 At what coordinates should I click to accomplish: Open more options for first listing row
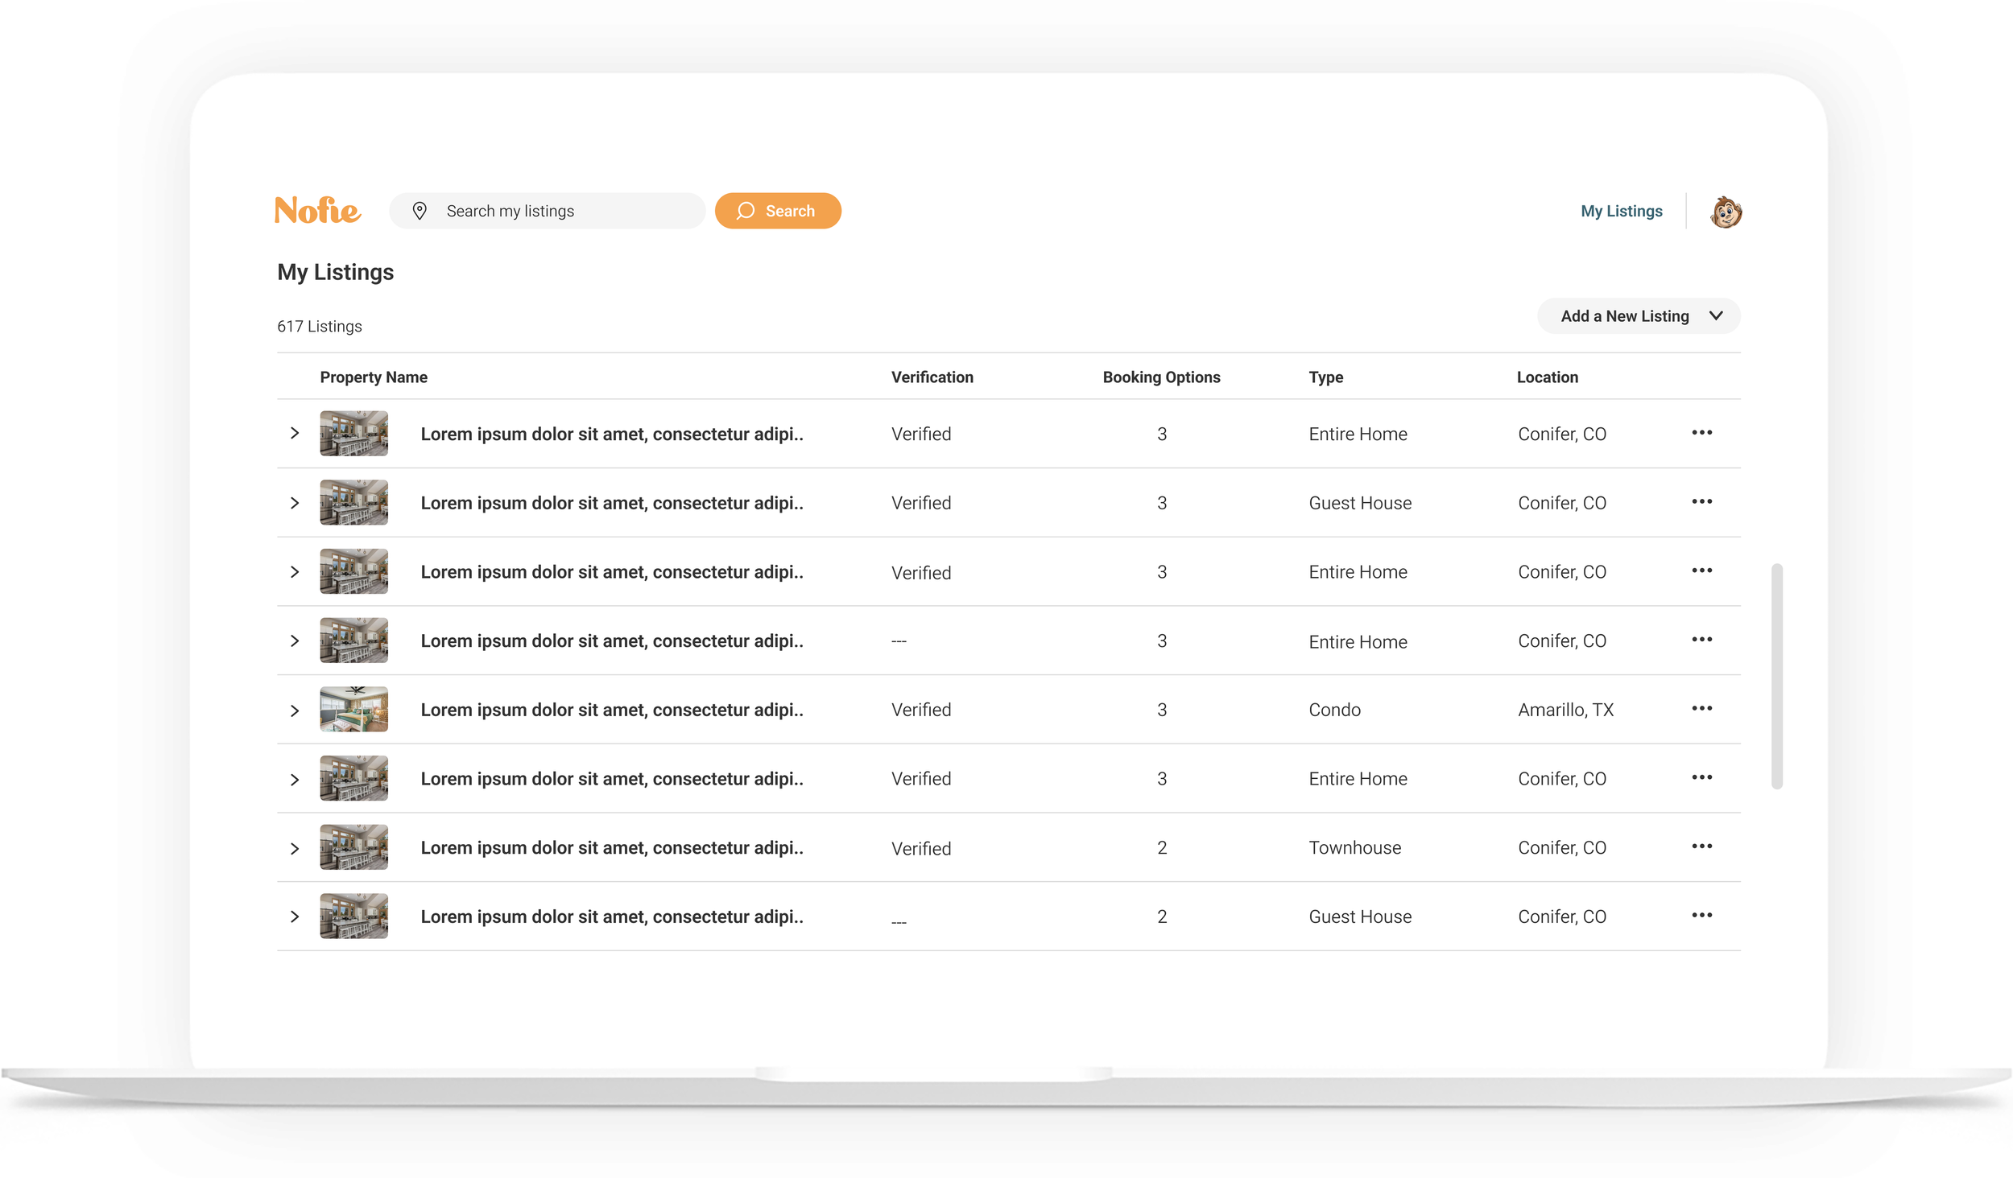[1701, 433]
